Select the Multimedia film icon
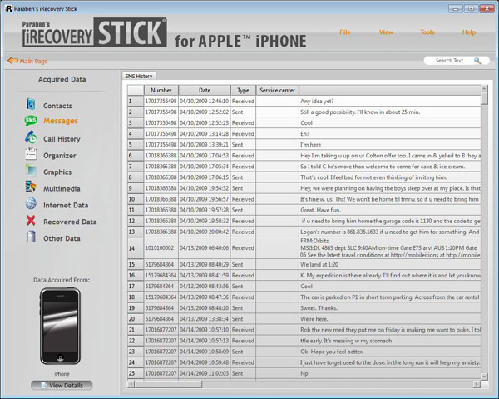The width and height of the screenshot is (499, 399). pyautogui.click(x=31, y=188)
